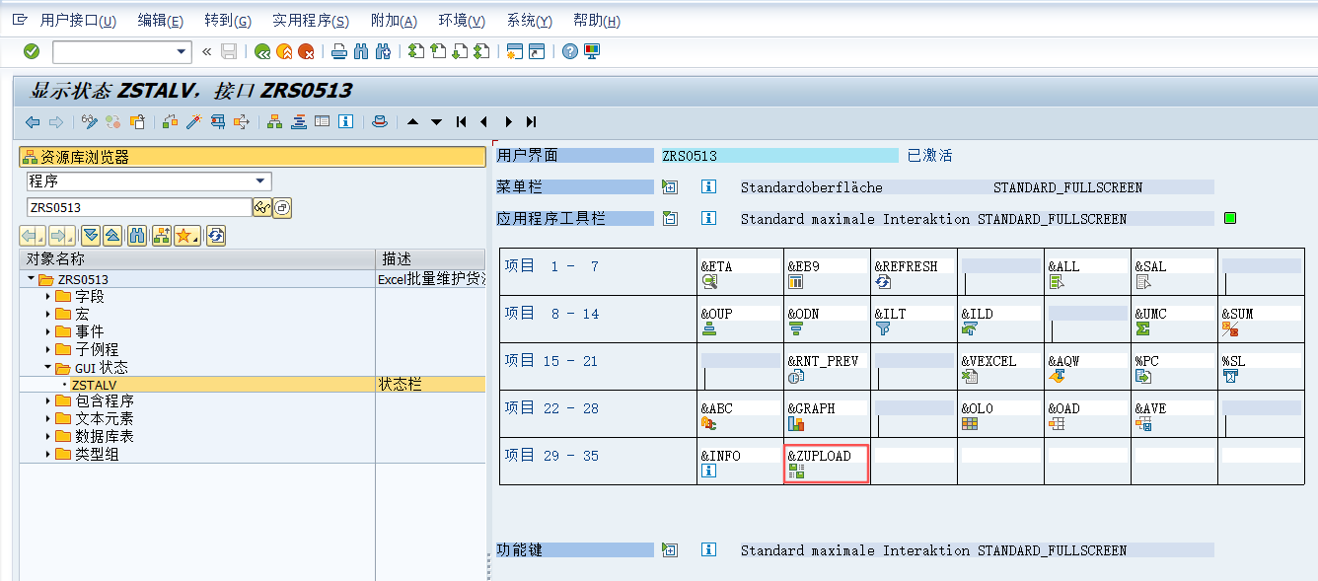The width and height of the screenshot is (1318, 581).
Task: Click the Print icon
Action: (339, 51)
